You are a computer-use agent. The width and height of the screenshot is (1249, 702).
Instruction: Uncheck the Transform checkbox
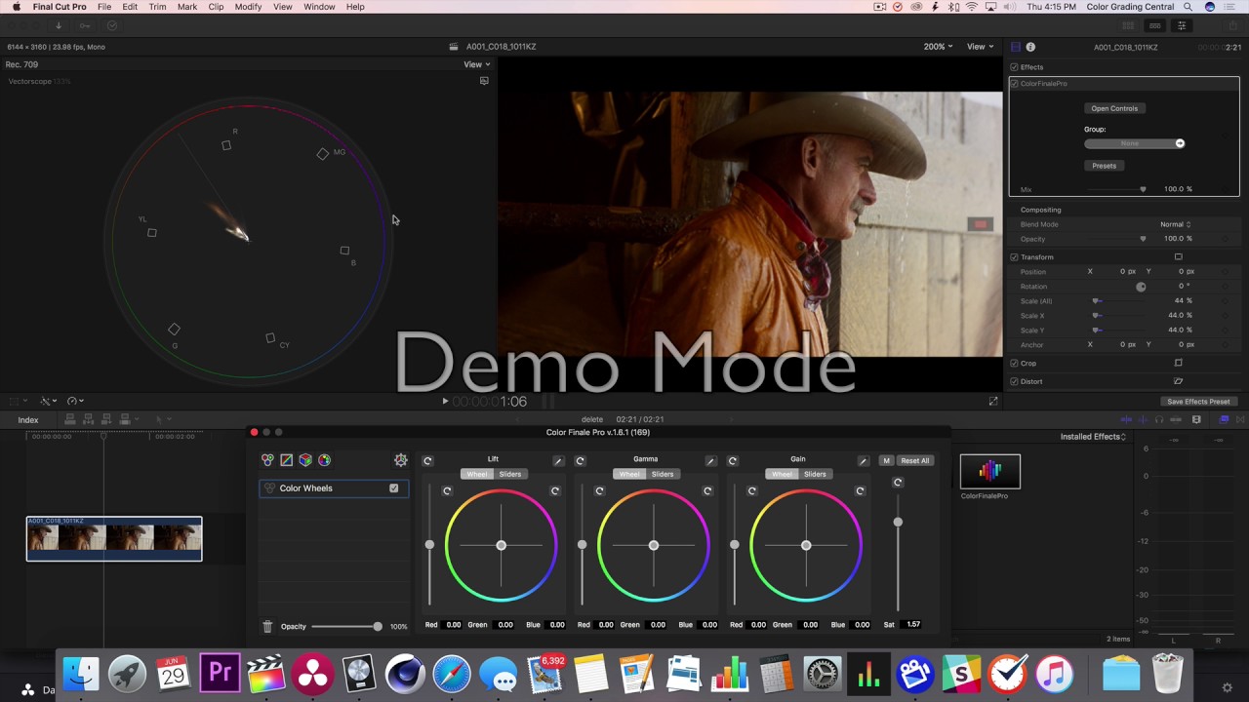click(x=1014, y=257)
